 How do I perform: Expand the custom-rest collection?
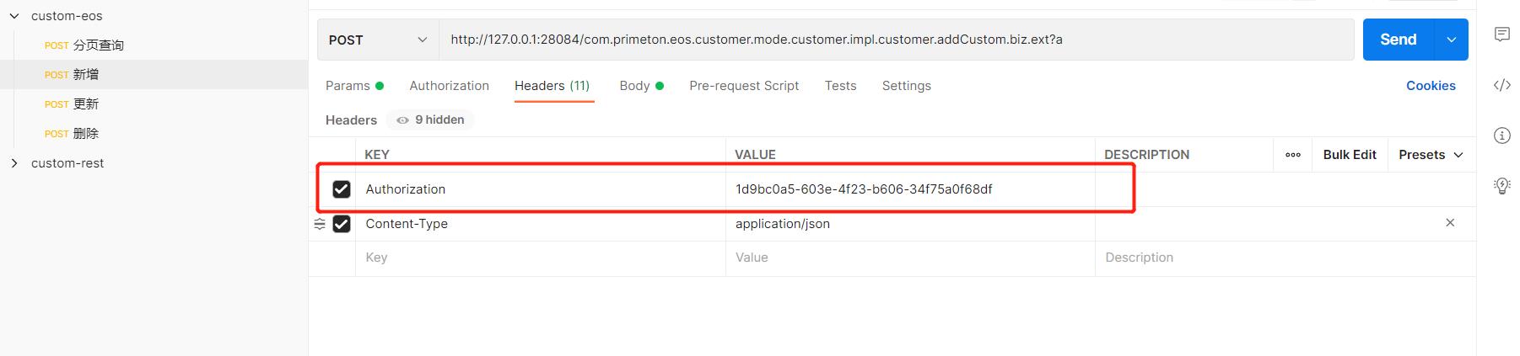[x=14, y=163]
